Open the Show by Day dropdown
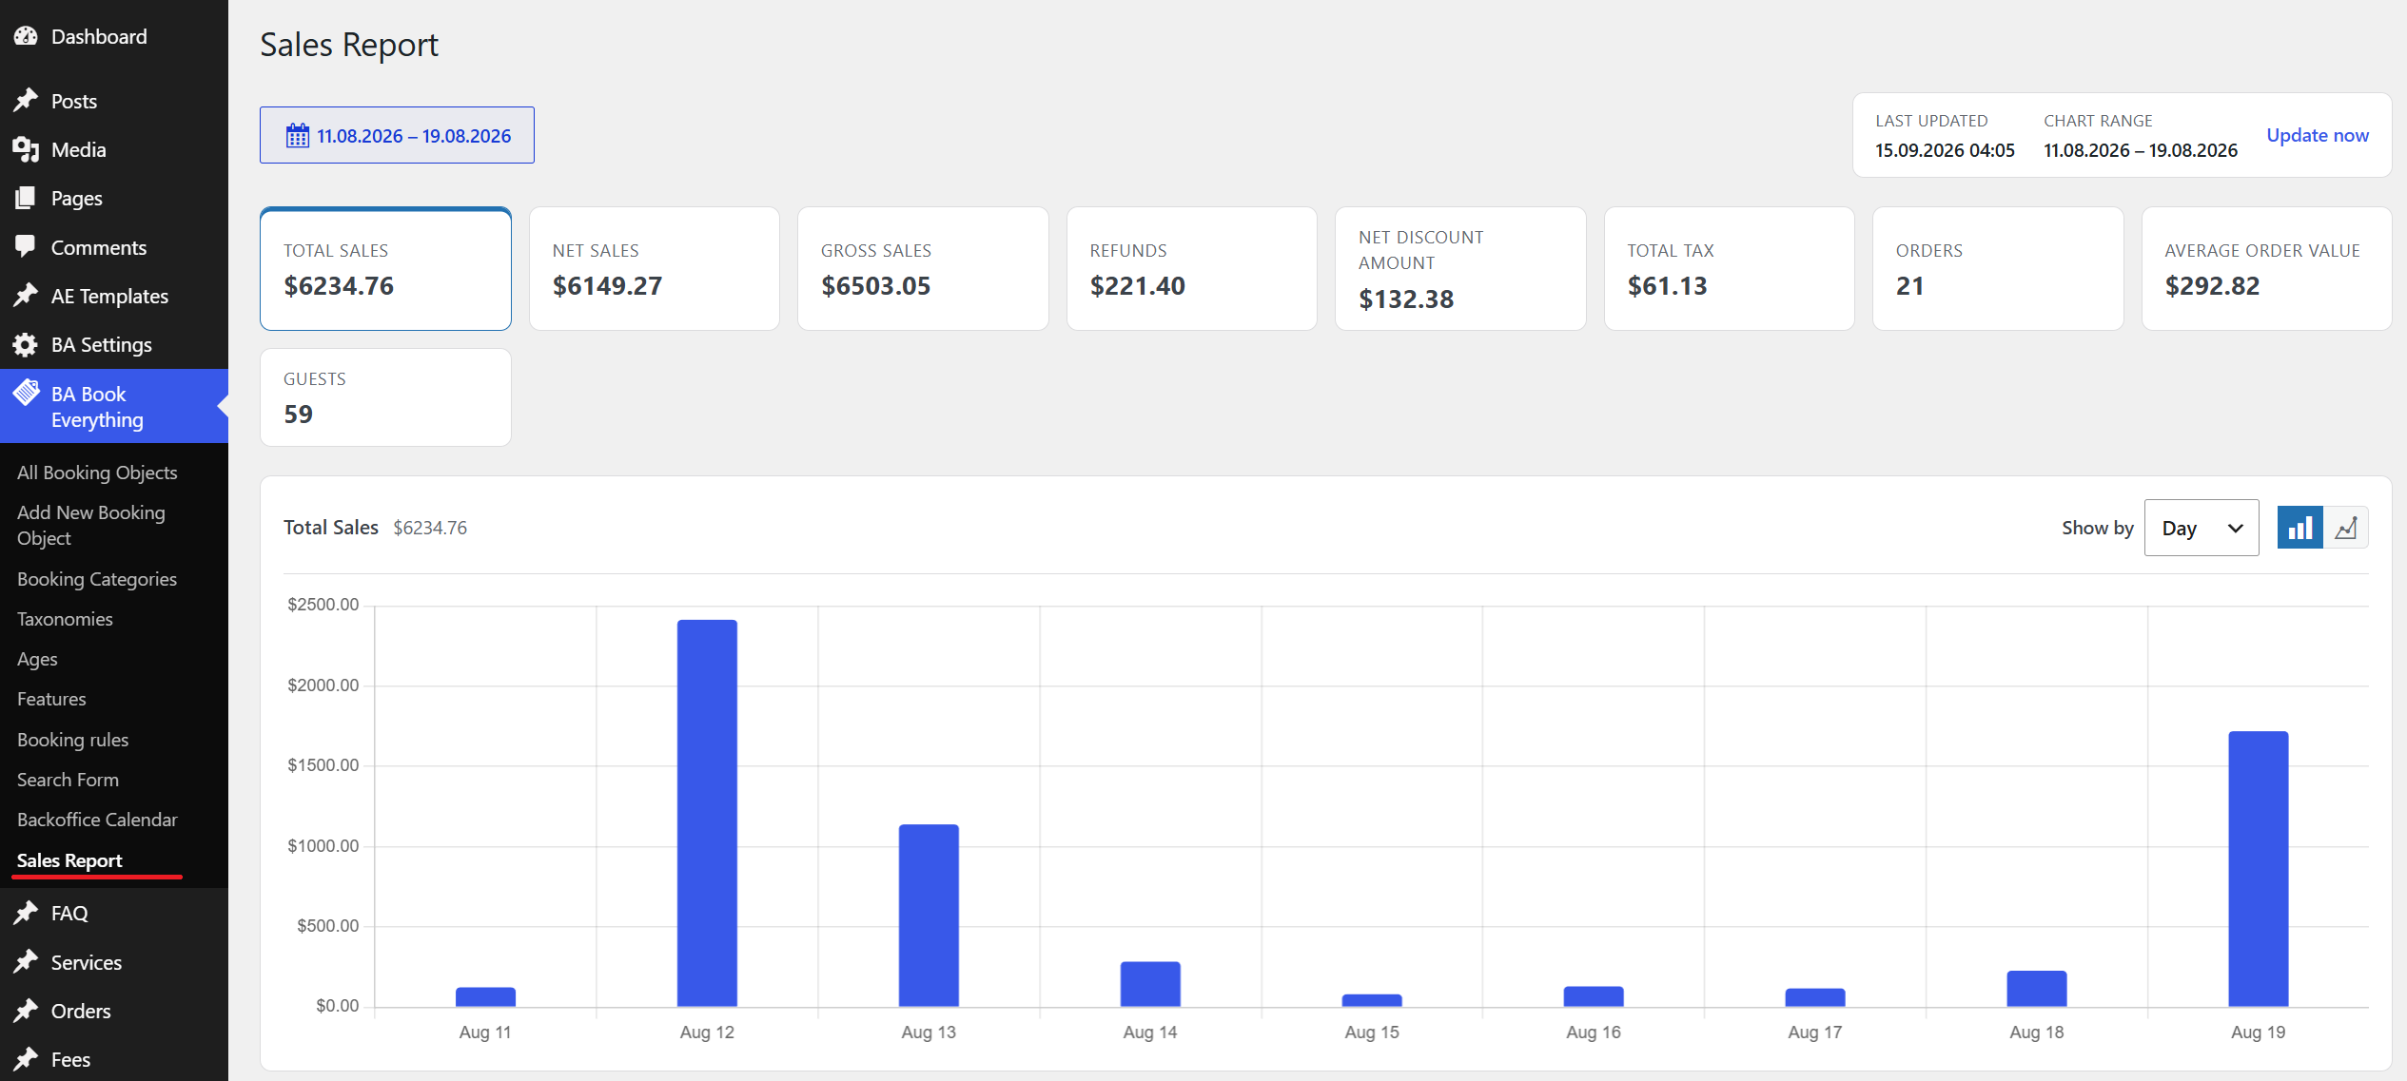 click(2201, 528)
